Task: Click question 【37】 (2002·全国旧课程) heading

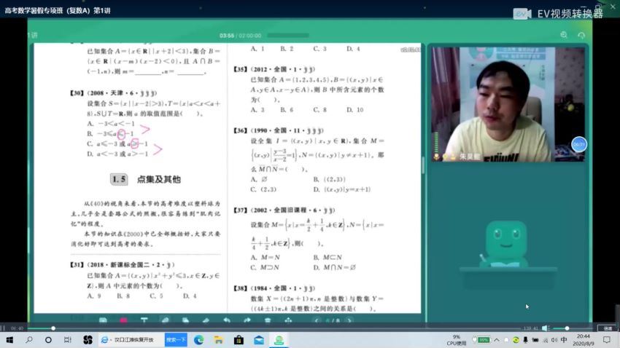Action: [x=284, y=210]
